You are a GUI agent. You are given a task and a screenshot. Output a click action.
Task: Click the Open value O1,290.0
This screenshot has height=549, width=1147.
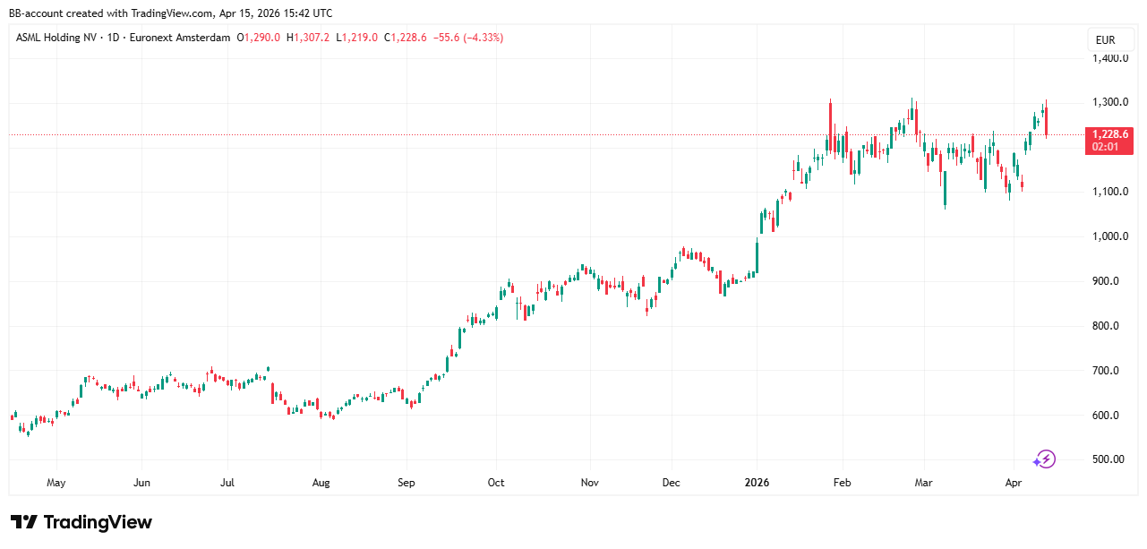coord(259,38)
